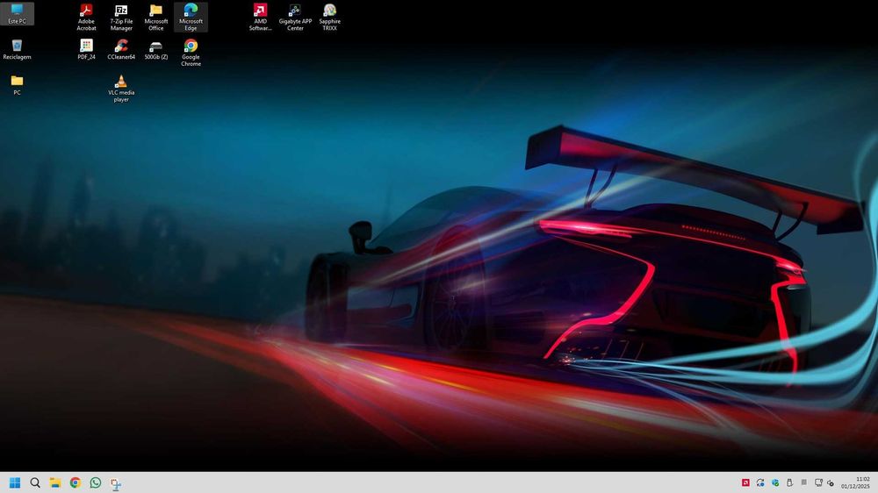Click the rightmost tray icon before the clock
The height and width of the screenshot is (493, 878).
click(831, 483)
